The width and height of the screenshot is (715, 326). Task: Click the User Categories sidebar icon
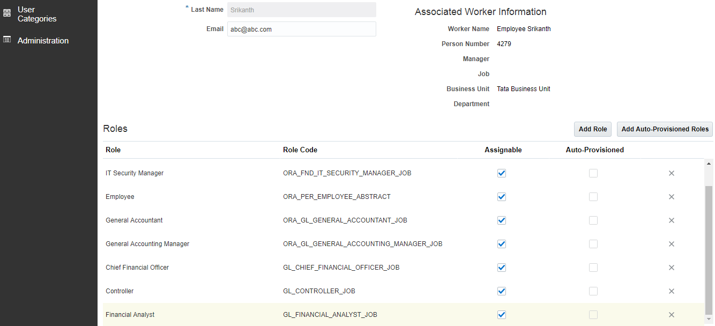pos(7,14)
